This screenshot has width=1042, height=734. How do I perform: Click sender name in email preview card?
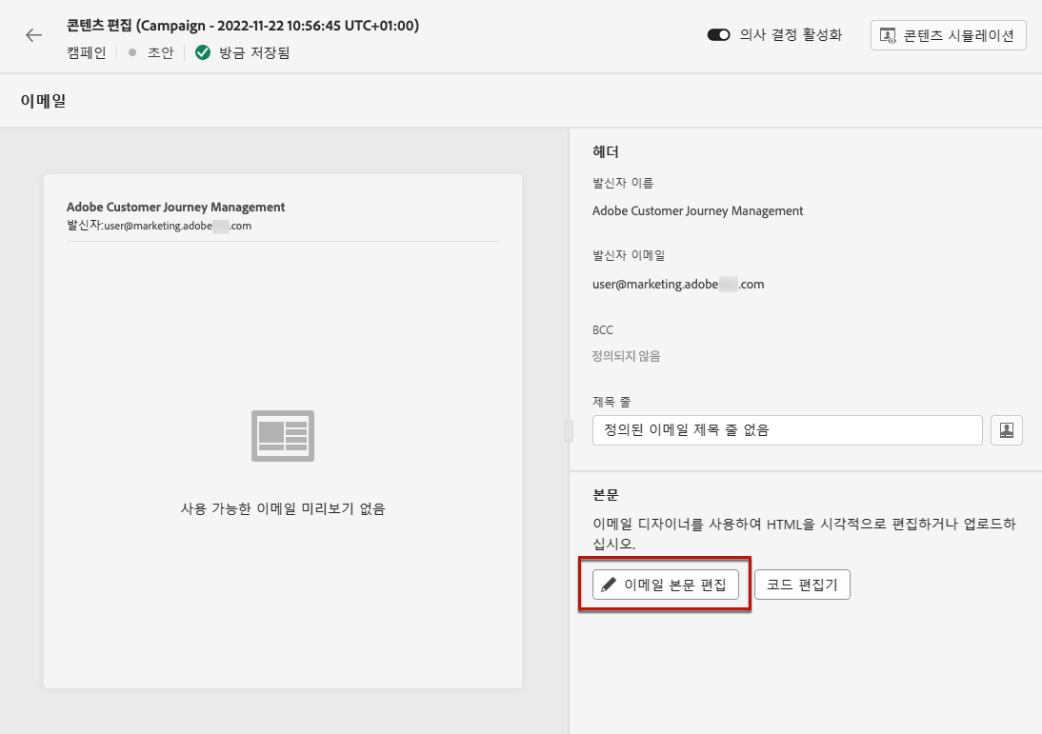(x=175, y=208)
